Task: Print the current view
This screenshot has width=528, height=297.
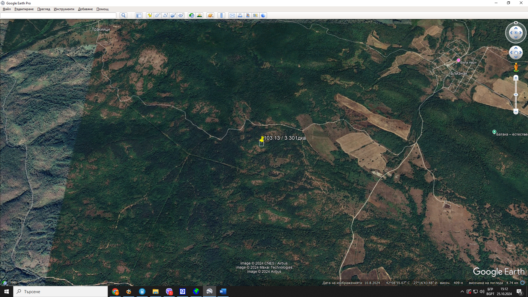Action: click(240, 15)
